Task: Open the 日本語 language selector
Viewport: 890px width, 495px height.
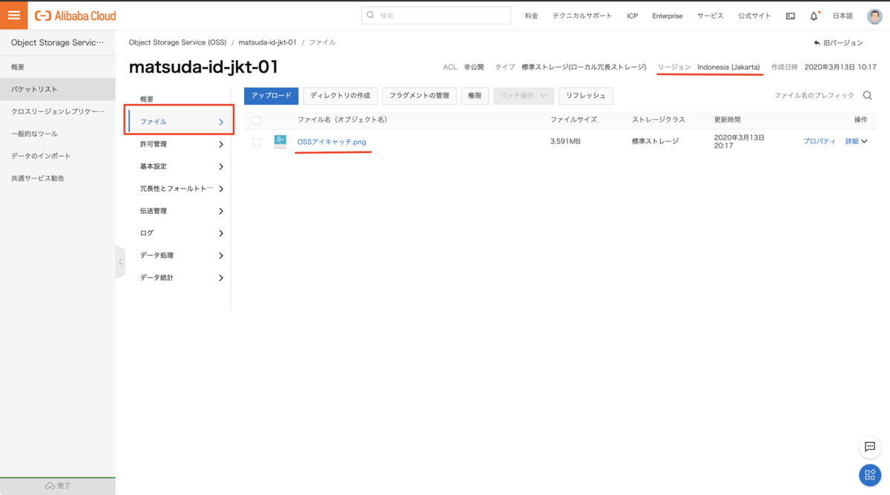Action: [843, 16]
